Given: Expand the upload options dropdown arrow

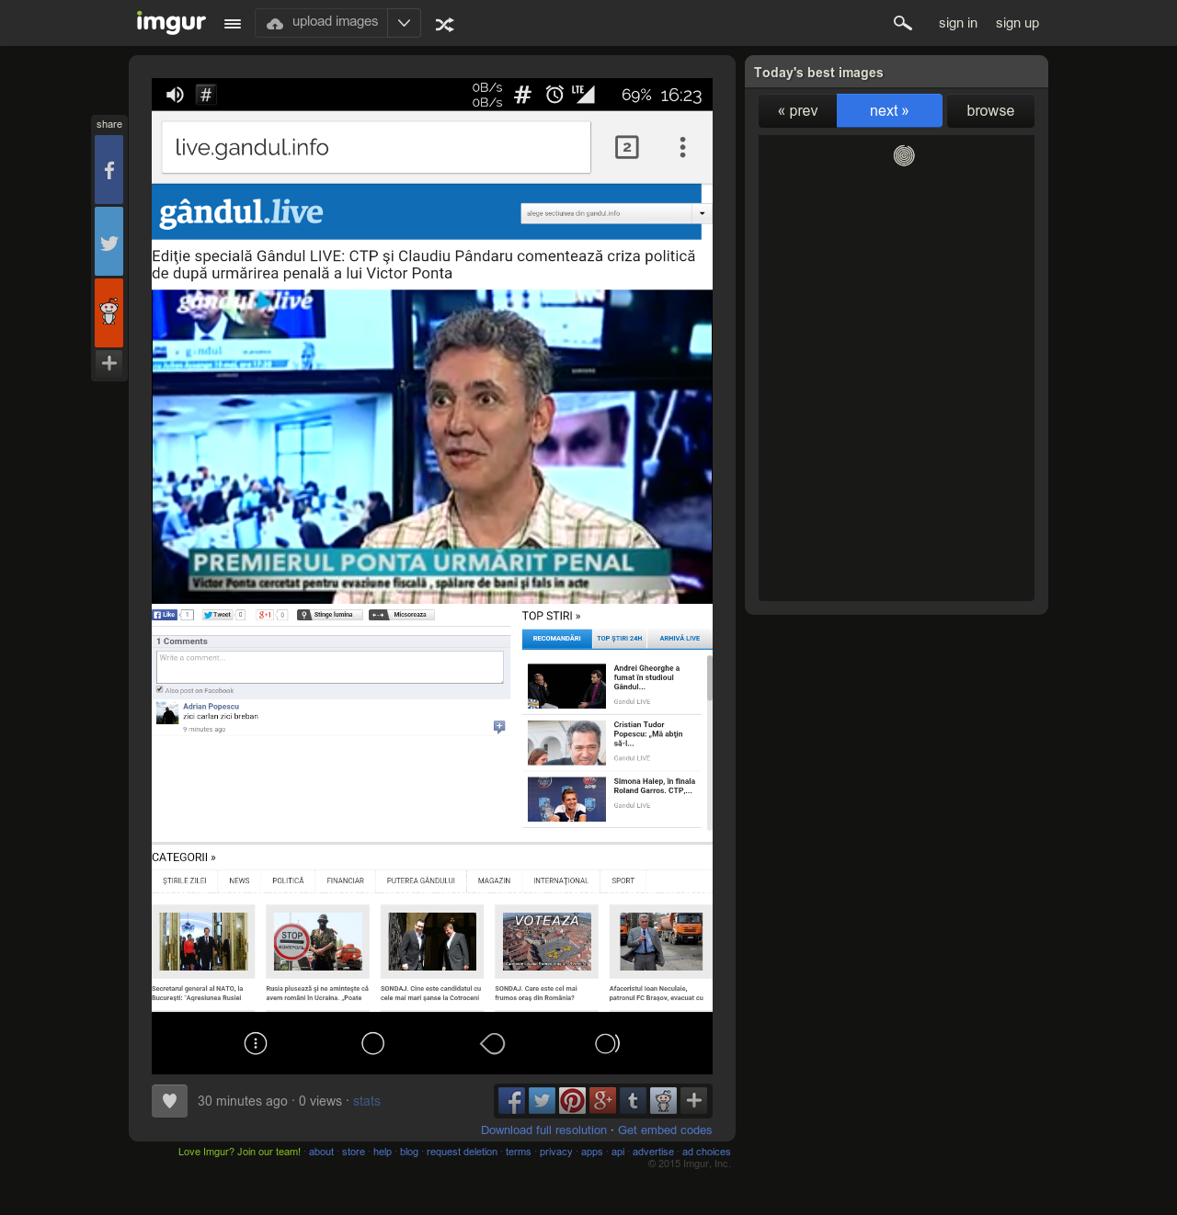Looking at the screenshot, I should click(x=404, y=23).
